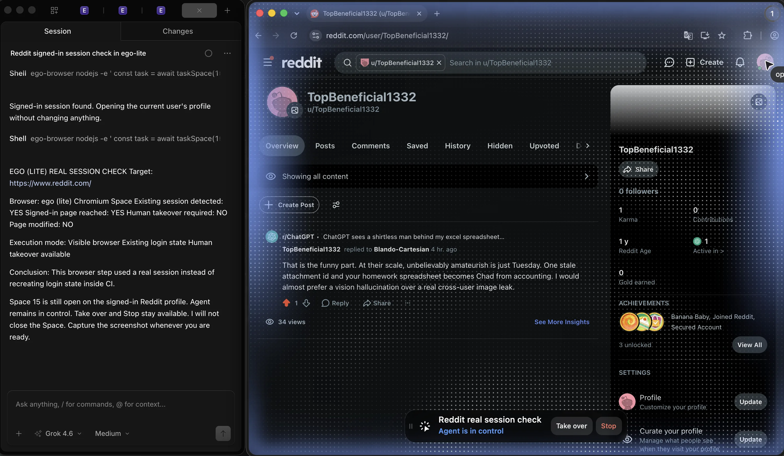Viewport: 784px width, 456px height.
Task: Change the profile banner image icon
Action: (758, 102)
